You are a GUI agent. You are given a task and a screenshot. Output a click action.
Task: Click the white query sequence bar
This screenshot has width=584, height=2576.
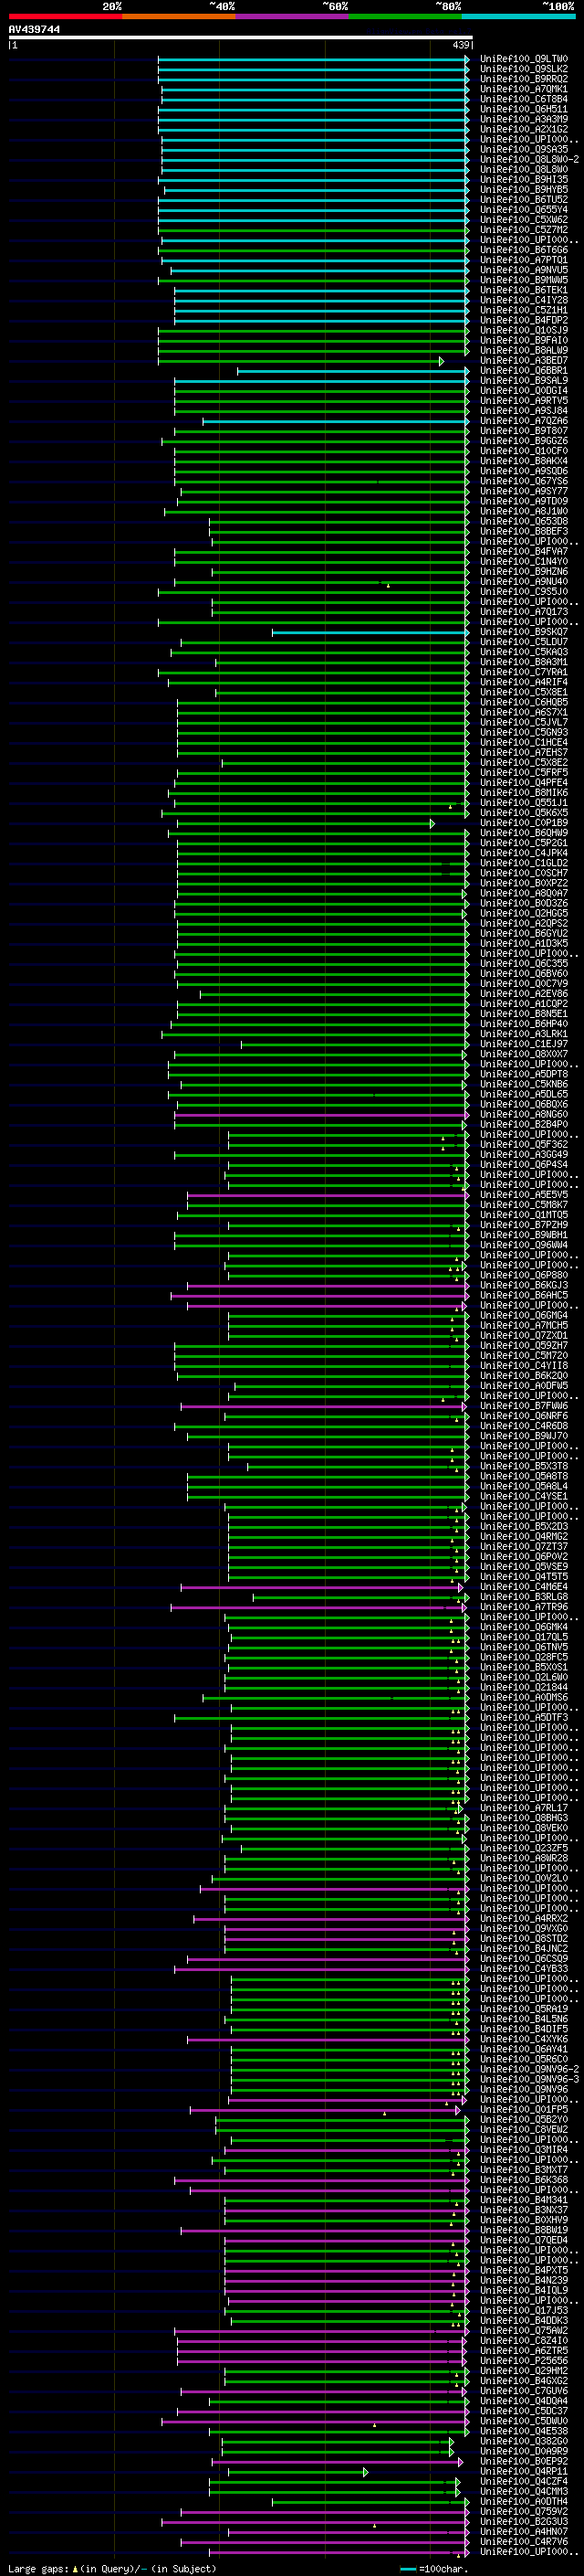[x=241, y=38]
